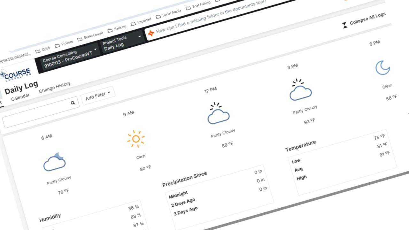Click the Midnight precipitation row label
Screen dimensions: 409x230
[x=178, y=195]
